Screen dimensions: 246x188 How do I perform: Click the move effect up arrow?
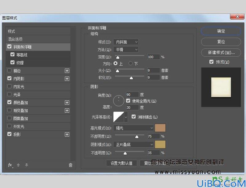click(18, 165)
